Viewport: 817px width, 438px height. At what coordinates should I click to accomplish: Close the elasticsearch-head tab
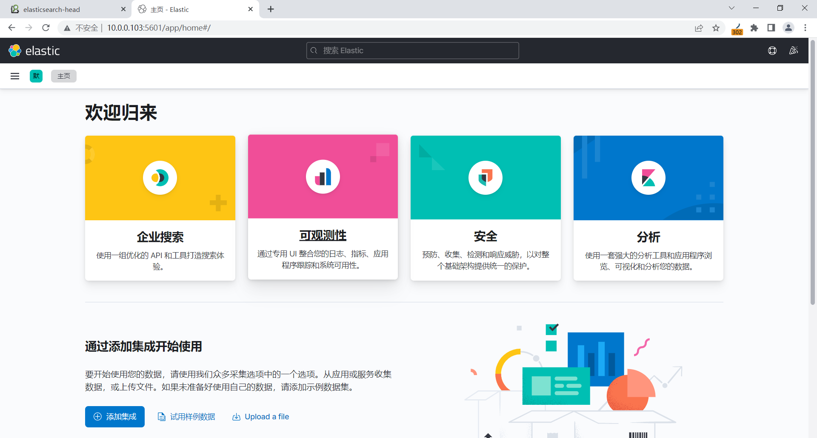tap(123, 9)
